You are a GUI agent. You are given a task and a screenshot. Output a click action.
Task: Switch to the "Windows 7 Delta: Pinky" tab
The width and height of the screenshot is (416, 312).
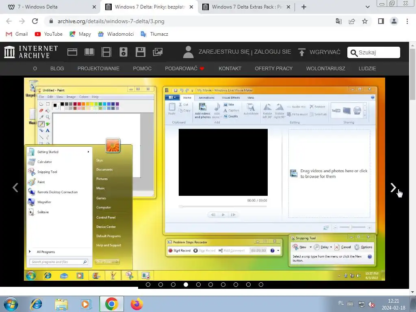point(149,7)
